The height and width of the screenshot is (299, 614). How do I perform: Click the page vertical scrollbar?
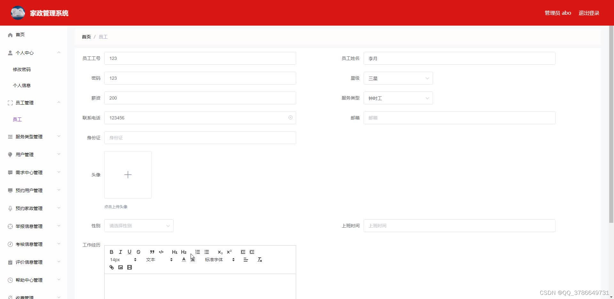coord(611,124)
